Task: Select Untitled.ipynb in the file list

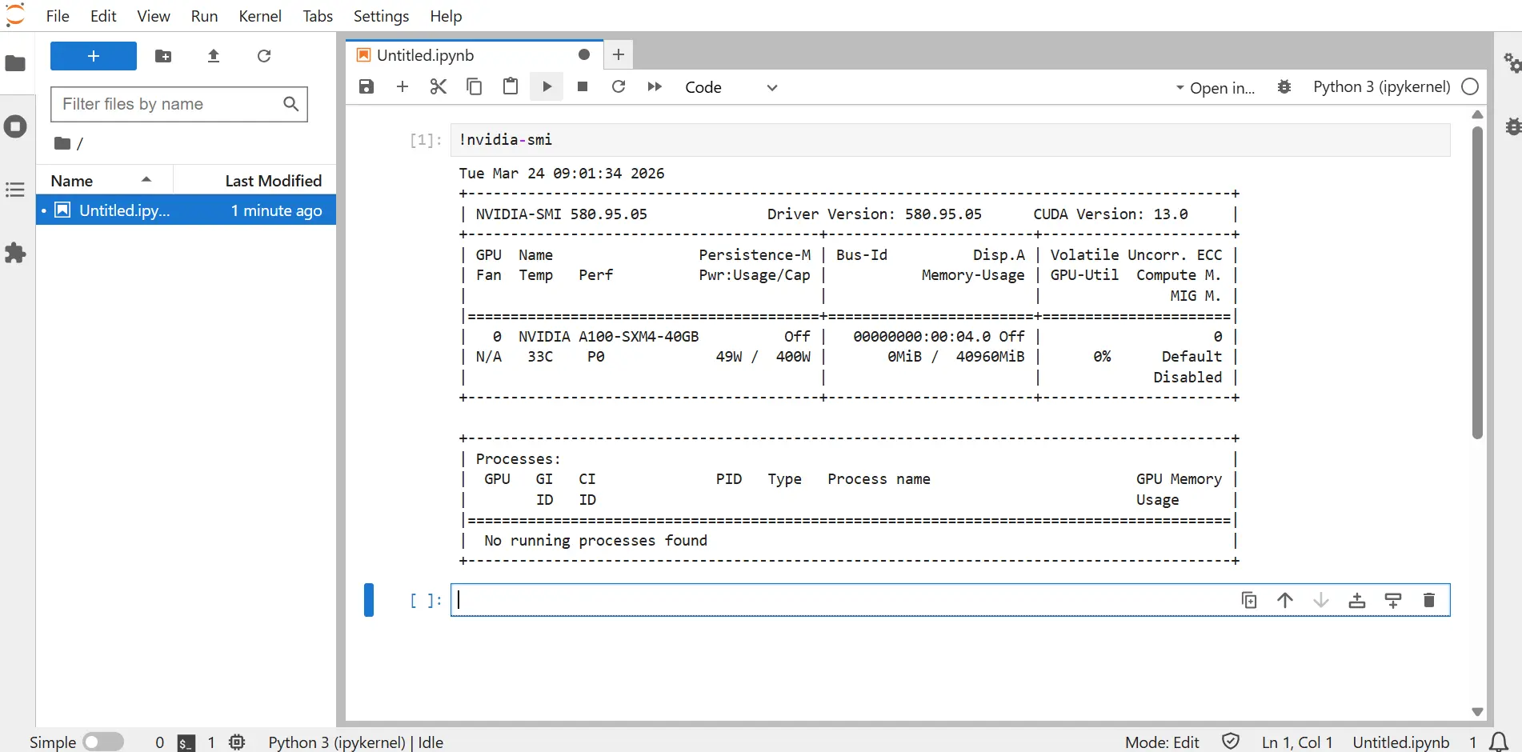Action: 186,210
